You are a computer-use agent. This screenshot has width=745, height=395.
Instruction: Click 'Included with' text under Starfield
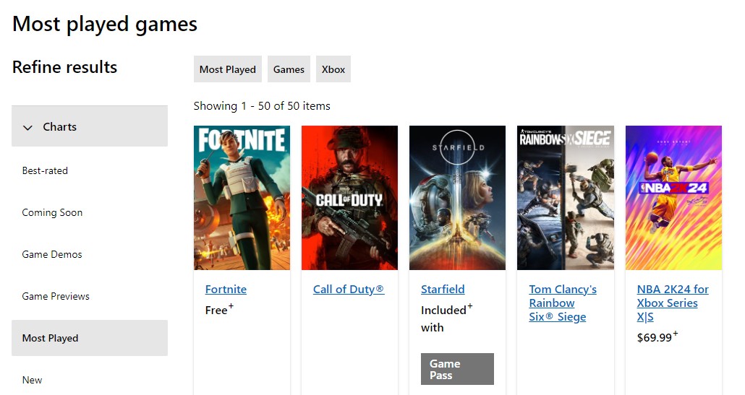(x=446, y=318)
